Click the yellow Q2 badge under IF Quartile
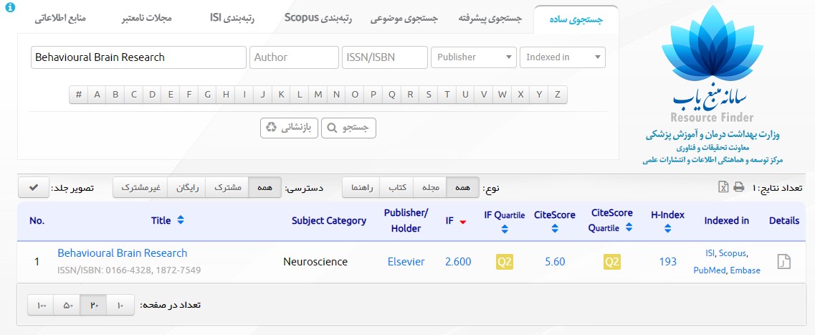The height and width of the screenshot is (335, 815). (505, 262)
